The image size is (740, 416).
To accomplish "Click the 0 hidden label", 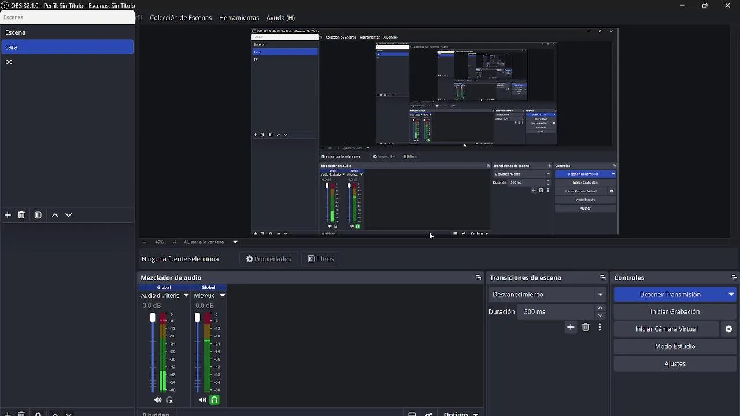I will pos(156,414).
